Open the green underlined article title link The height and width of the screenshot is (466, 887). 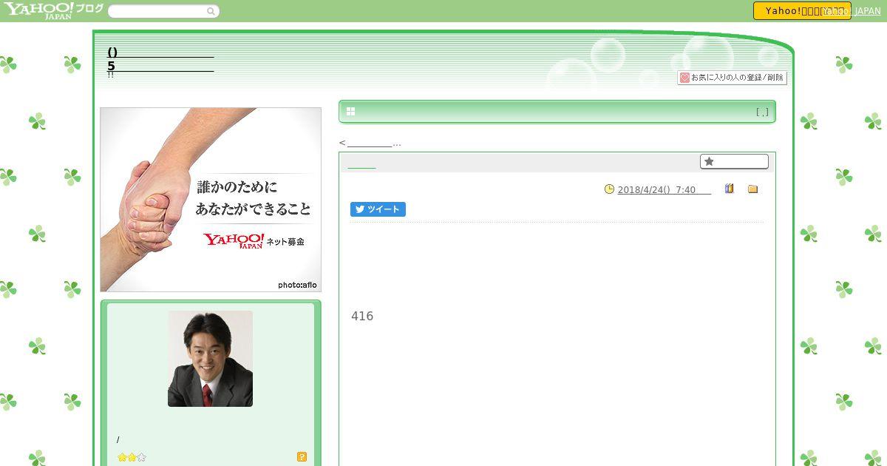pos(361,163)
